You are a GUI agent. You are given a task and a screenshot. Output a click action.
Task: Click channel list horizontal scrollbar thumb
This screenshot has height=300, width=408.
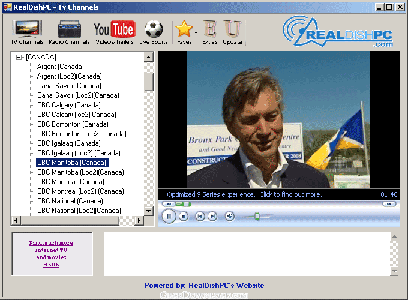tap(70, 221)
